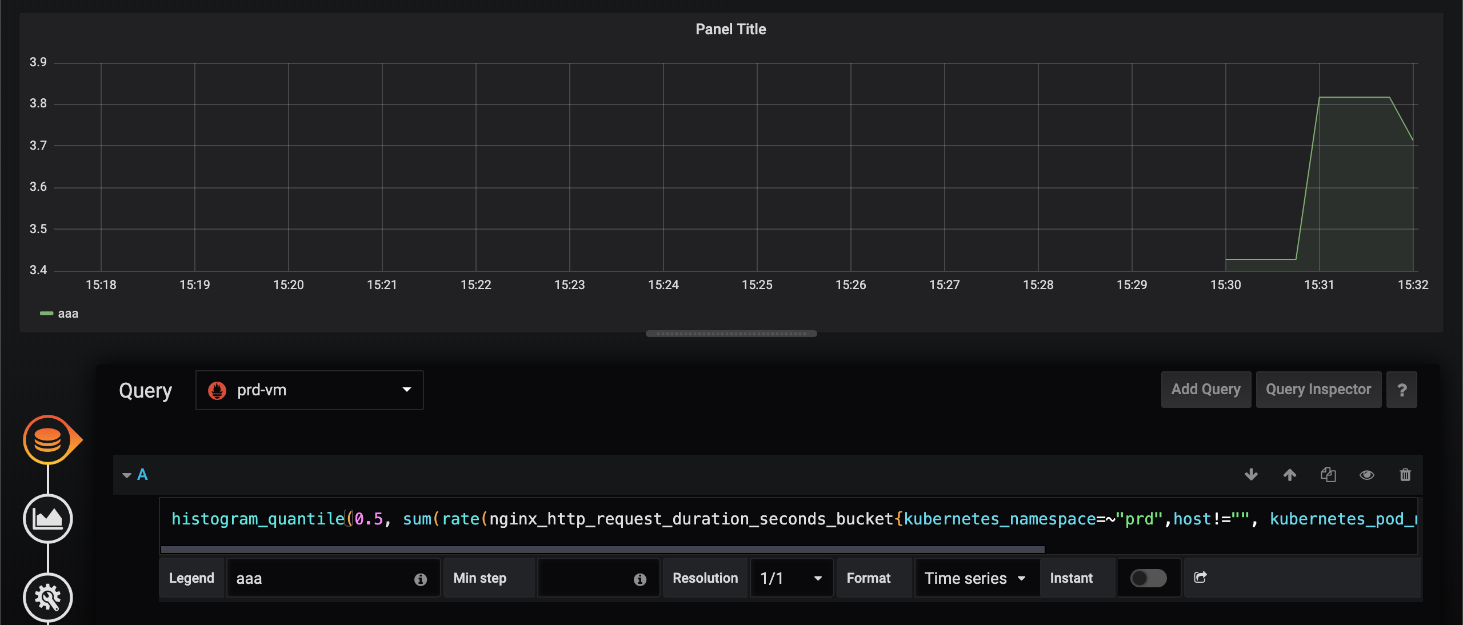Open the prd-vm data source dropdown
Screen dimensions: 1463x625
pyautogui.click(x=309, y=390)
